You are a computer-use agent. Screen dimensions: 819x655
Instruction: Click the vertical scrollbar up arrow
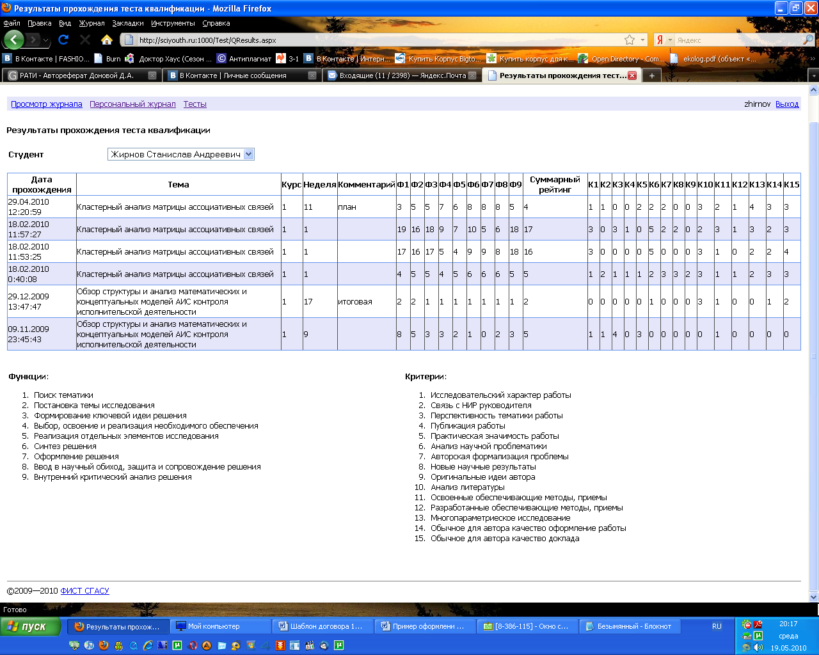[814, 91]
